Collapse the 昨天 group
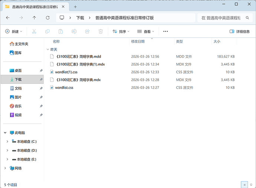The image size is (256, 188). [48, 49]
